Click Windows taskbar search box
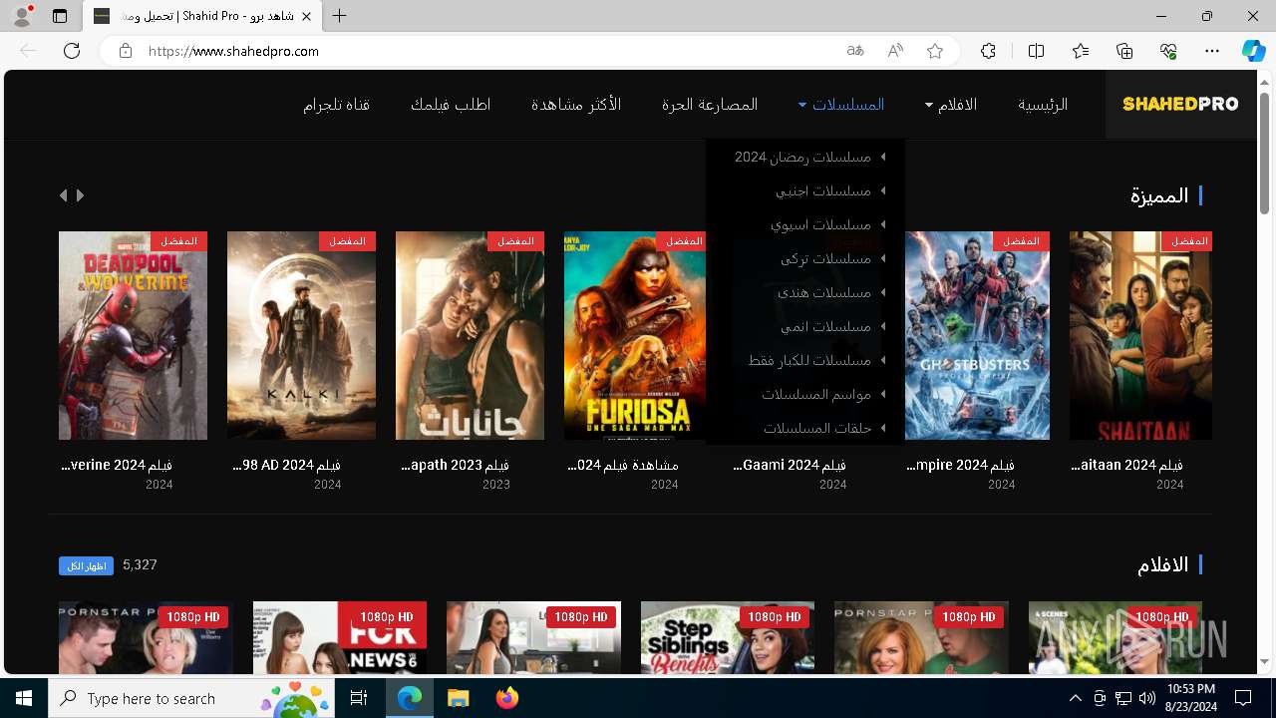The height and width of the screenshot is (718, 1276). pyautogui.click(x=190, y=698)
